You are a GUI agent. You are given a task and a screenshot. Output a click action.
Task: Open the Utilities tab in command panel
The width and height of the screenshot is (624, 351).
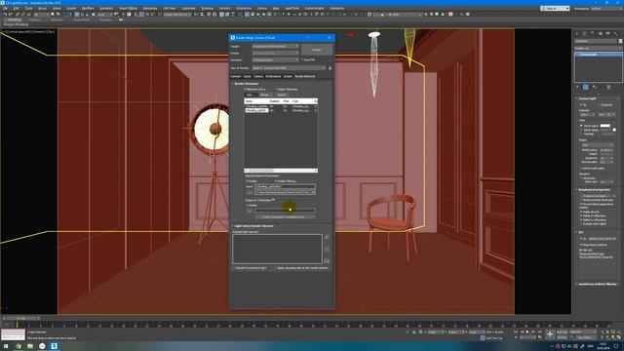(x=615, y=34)
